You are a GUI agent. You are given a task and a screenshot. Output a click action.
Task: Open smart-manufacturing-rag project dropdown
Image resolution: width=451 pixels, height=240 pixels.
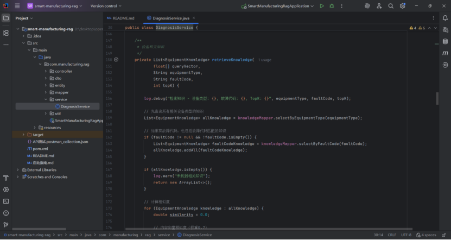[x=54, y=6]
